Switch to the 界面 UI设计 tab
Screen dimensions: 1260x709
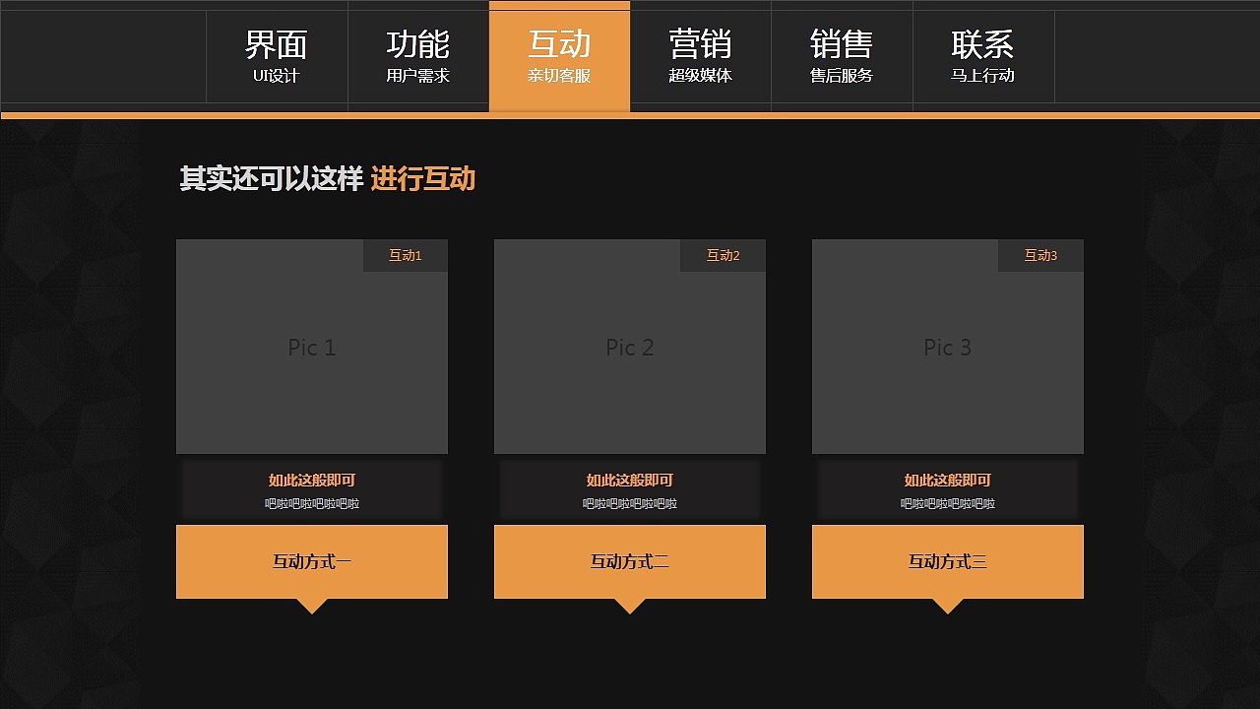pos(277,57)
